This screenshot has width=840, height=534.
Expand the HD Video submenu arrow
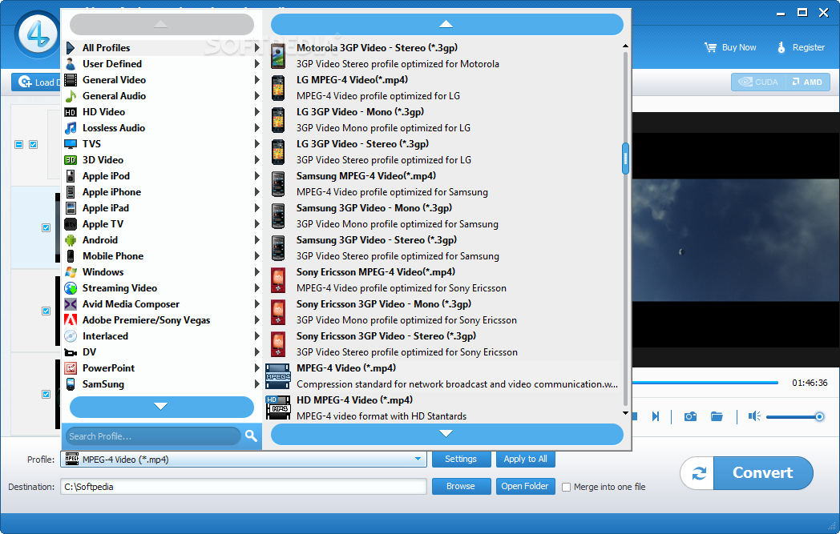256,112
